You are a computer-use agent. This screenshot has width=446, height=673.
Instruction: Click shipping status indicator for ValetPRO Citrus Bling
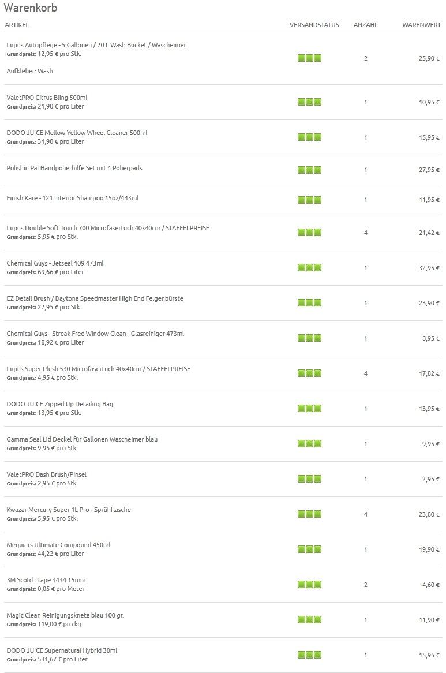[309, 102]
